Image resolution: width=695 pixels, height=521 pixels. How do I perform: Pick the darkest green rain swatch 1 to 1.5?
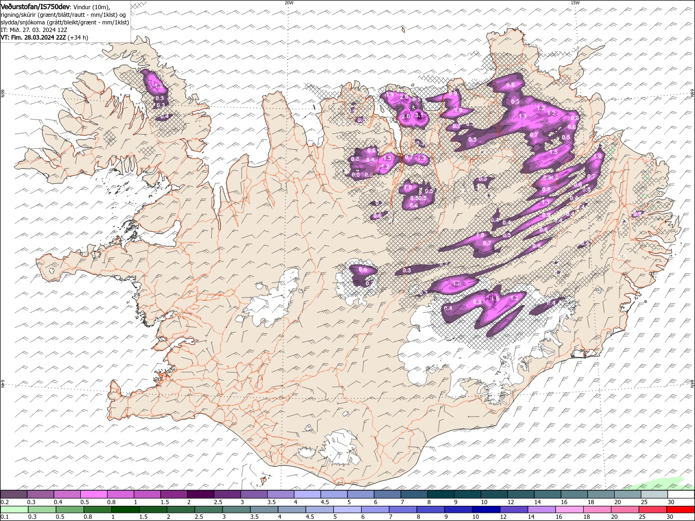[x=125, y=510]
